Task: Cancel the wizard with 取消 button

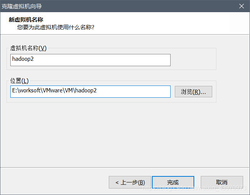Action: point(222,182)
